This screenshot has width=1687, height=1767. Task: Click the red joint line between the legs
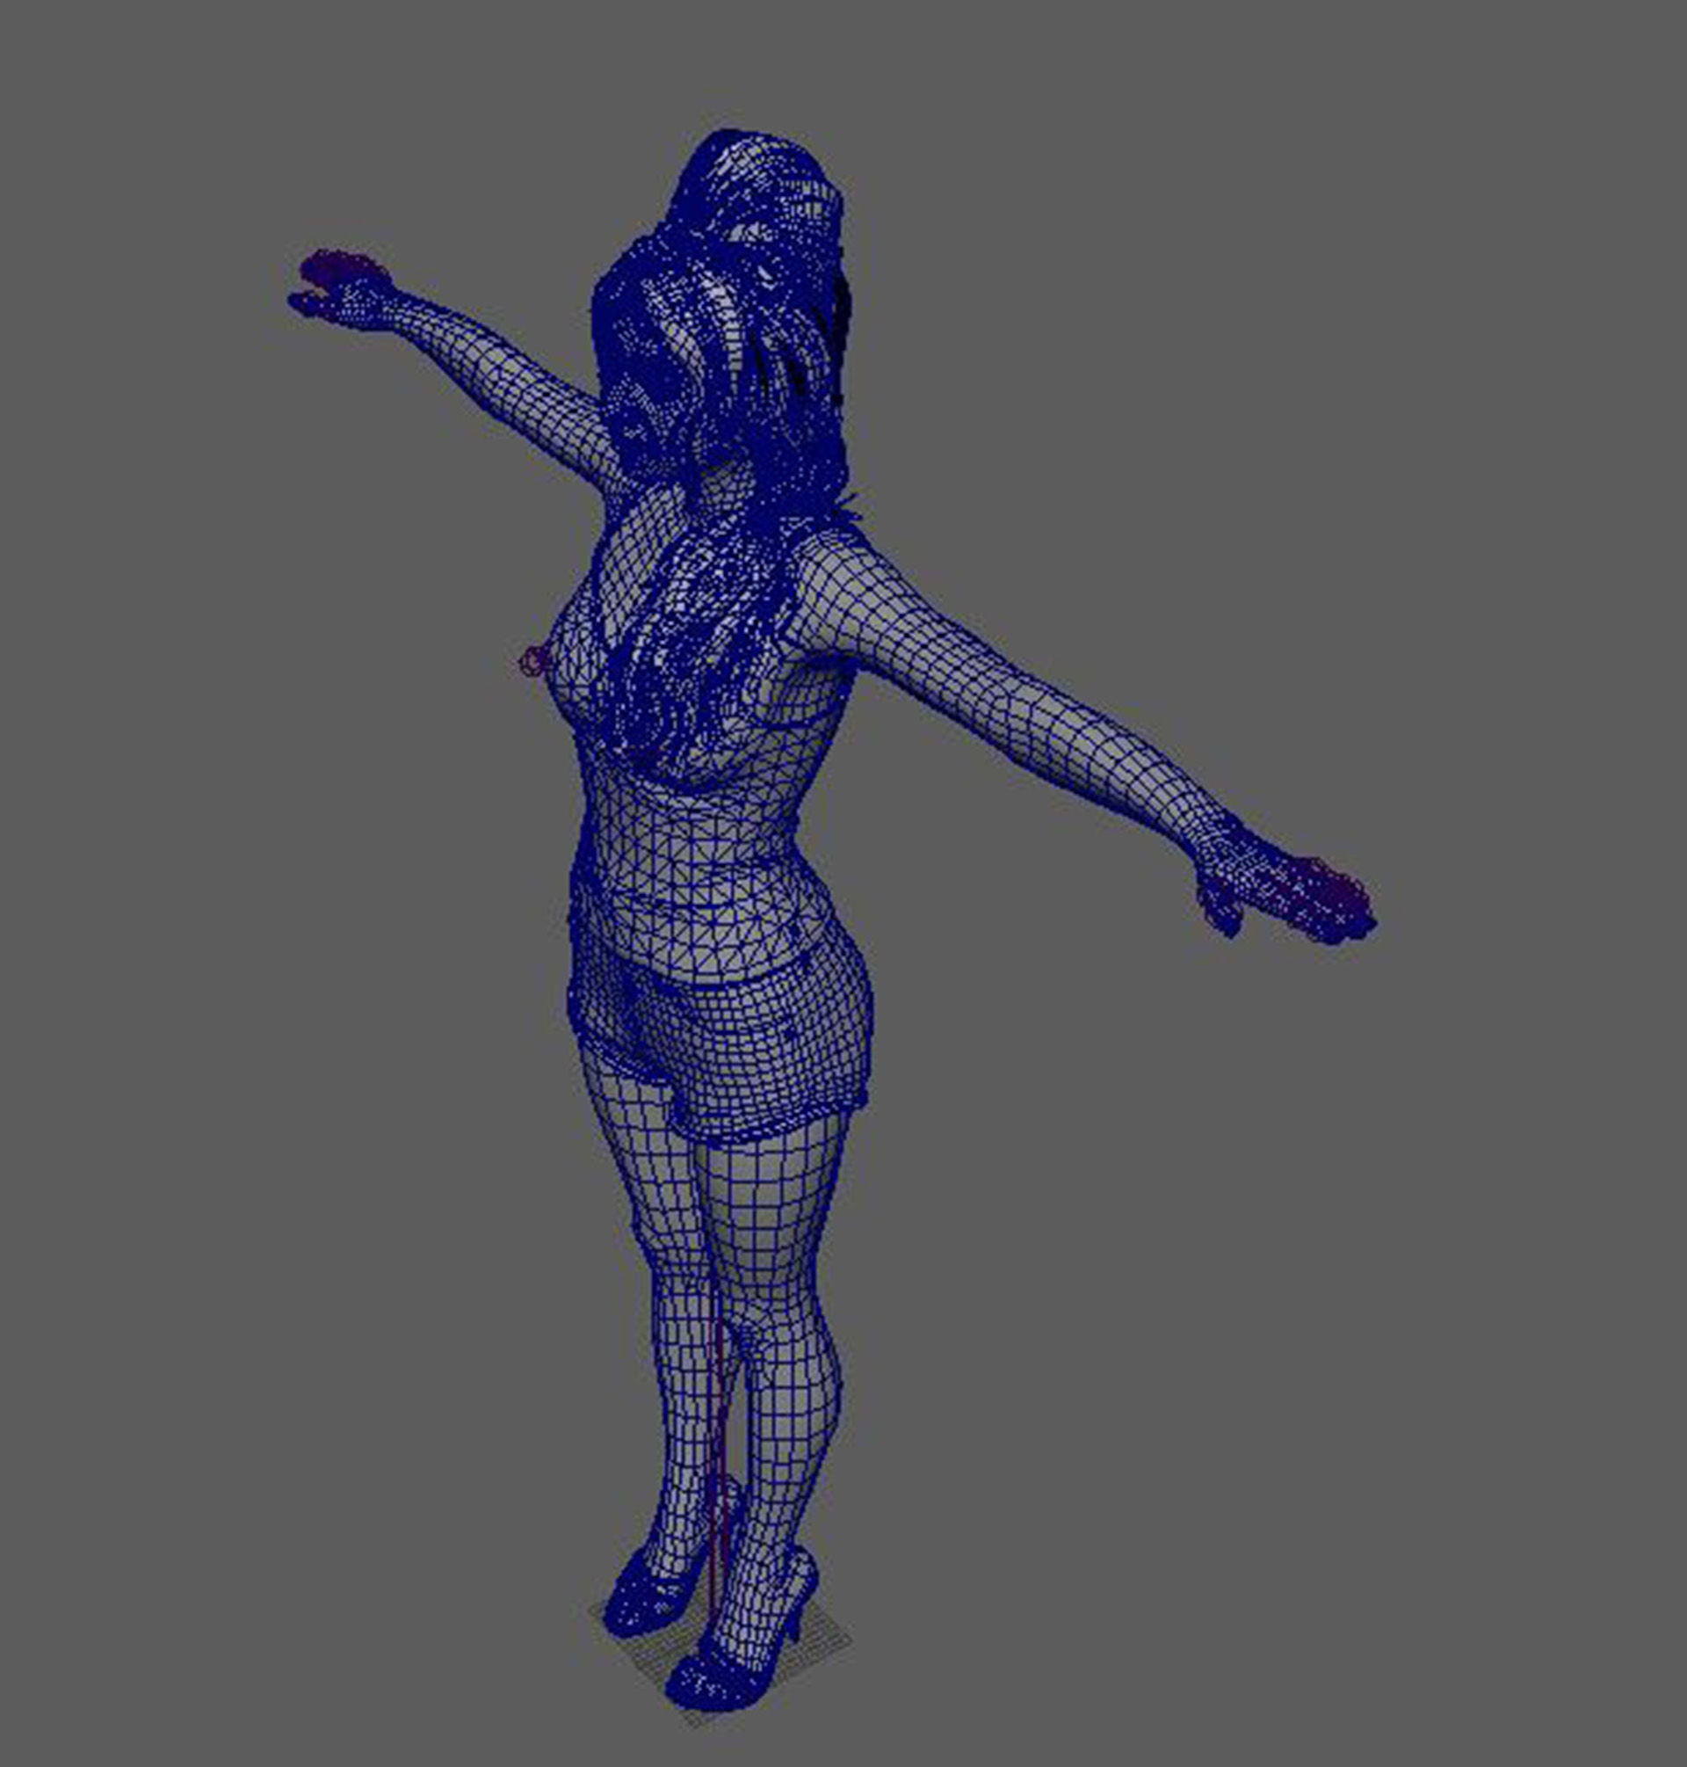coord(717,1449)
